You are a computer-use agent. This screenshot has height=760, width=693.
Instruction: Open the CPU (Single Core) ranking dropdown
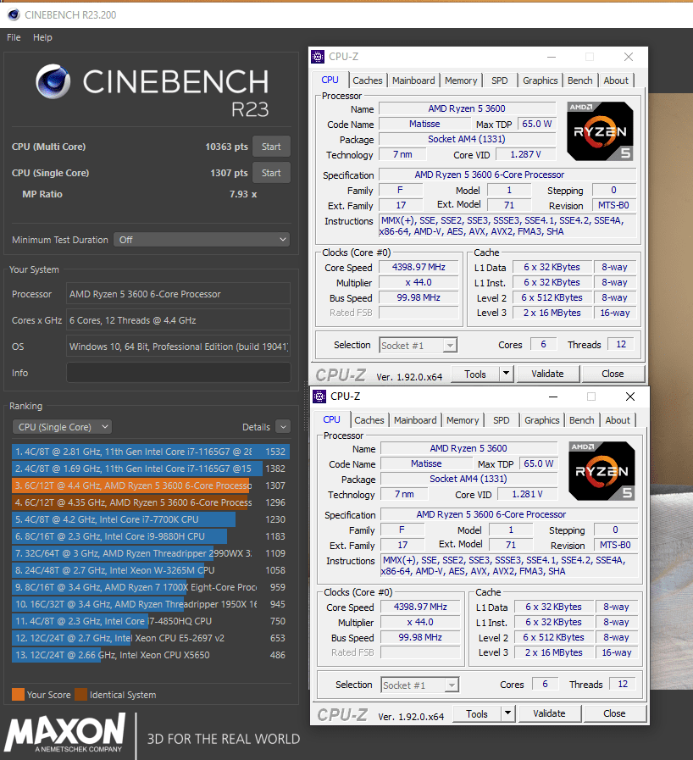(x=62, y=427)
